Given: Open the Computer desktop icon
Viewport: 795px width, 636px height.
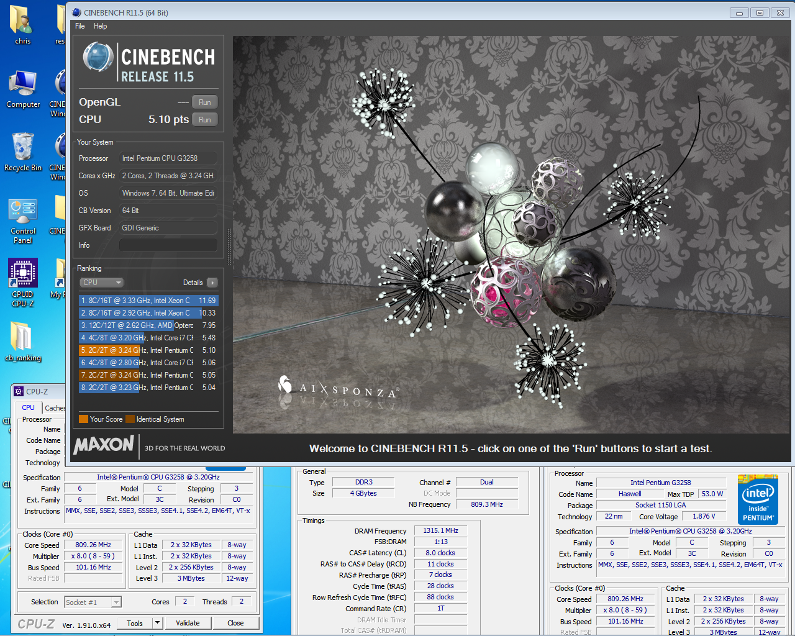Looking at the screenshot, I should click(x=23, y=89).
